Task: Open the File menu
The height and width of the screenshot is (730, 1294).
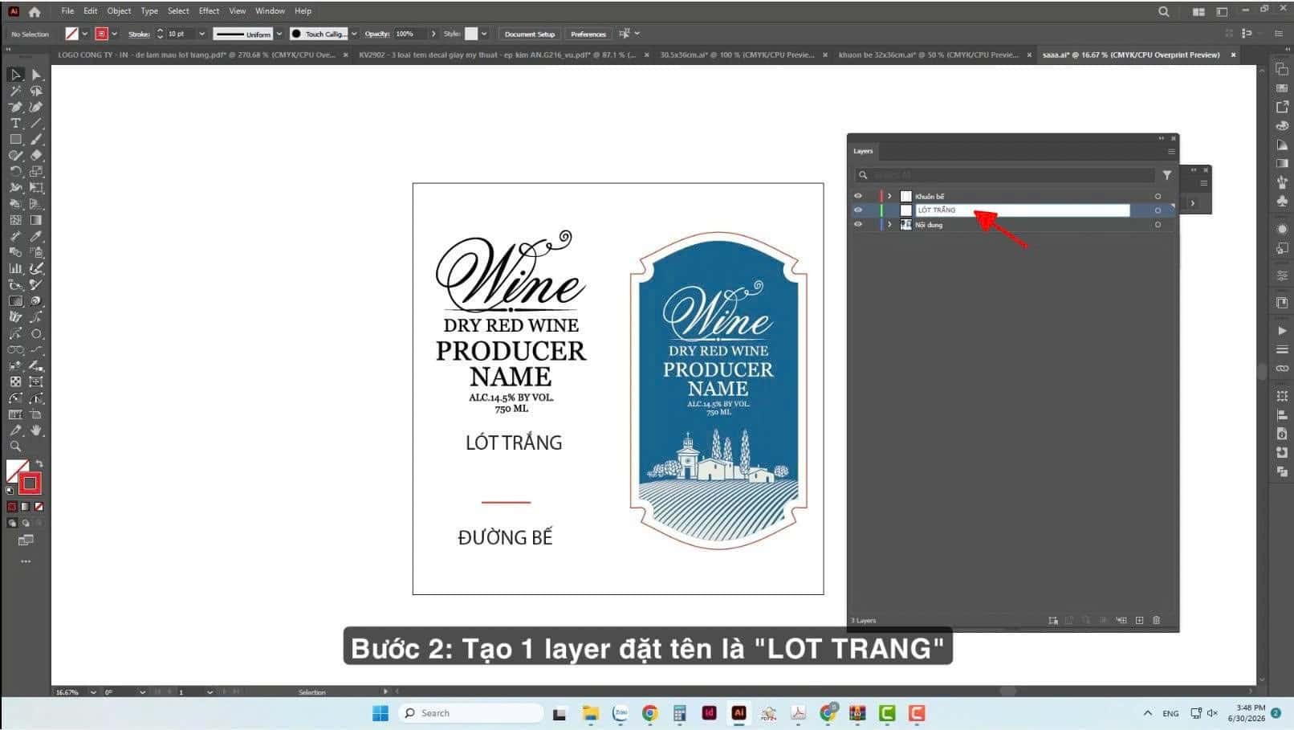Action: click(67, 11)
